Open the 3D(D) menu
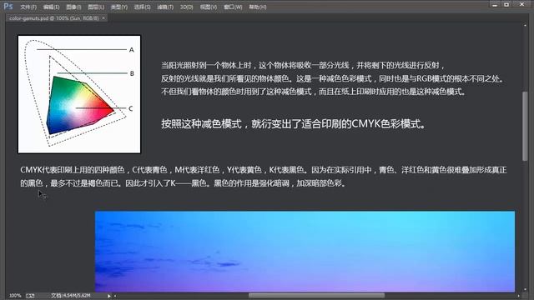The image size is (534, 300). [186, 7]
